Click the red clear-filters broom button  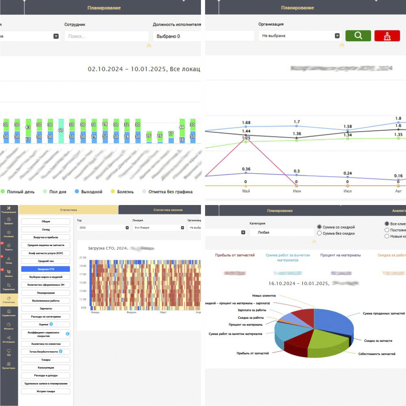[387, 36]
